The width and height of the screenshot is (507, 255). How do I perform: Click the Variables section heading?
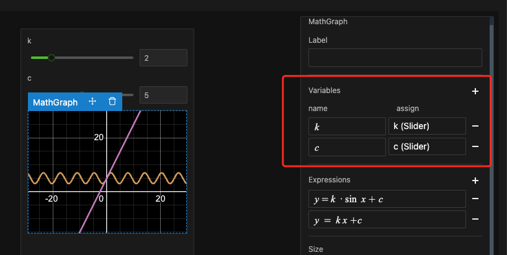(325, 91)
